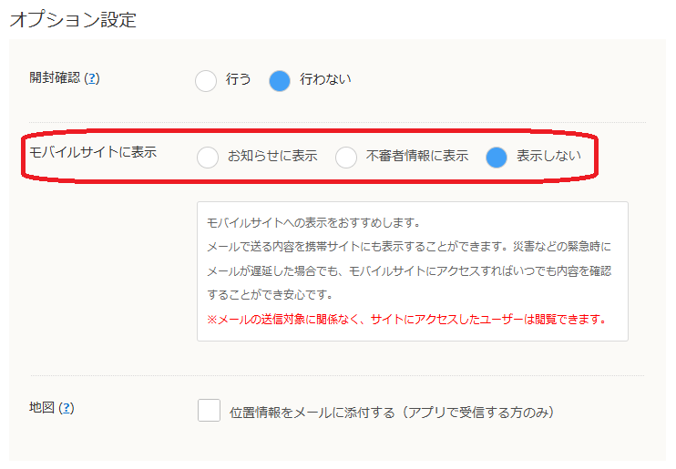Click the 地図 row label
The width and height of the screenshot is (676, 469).
click(x=42, y=408)
